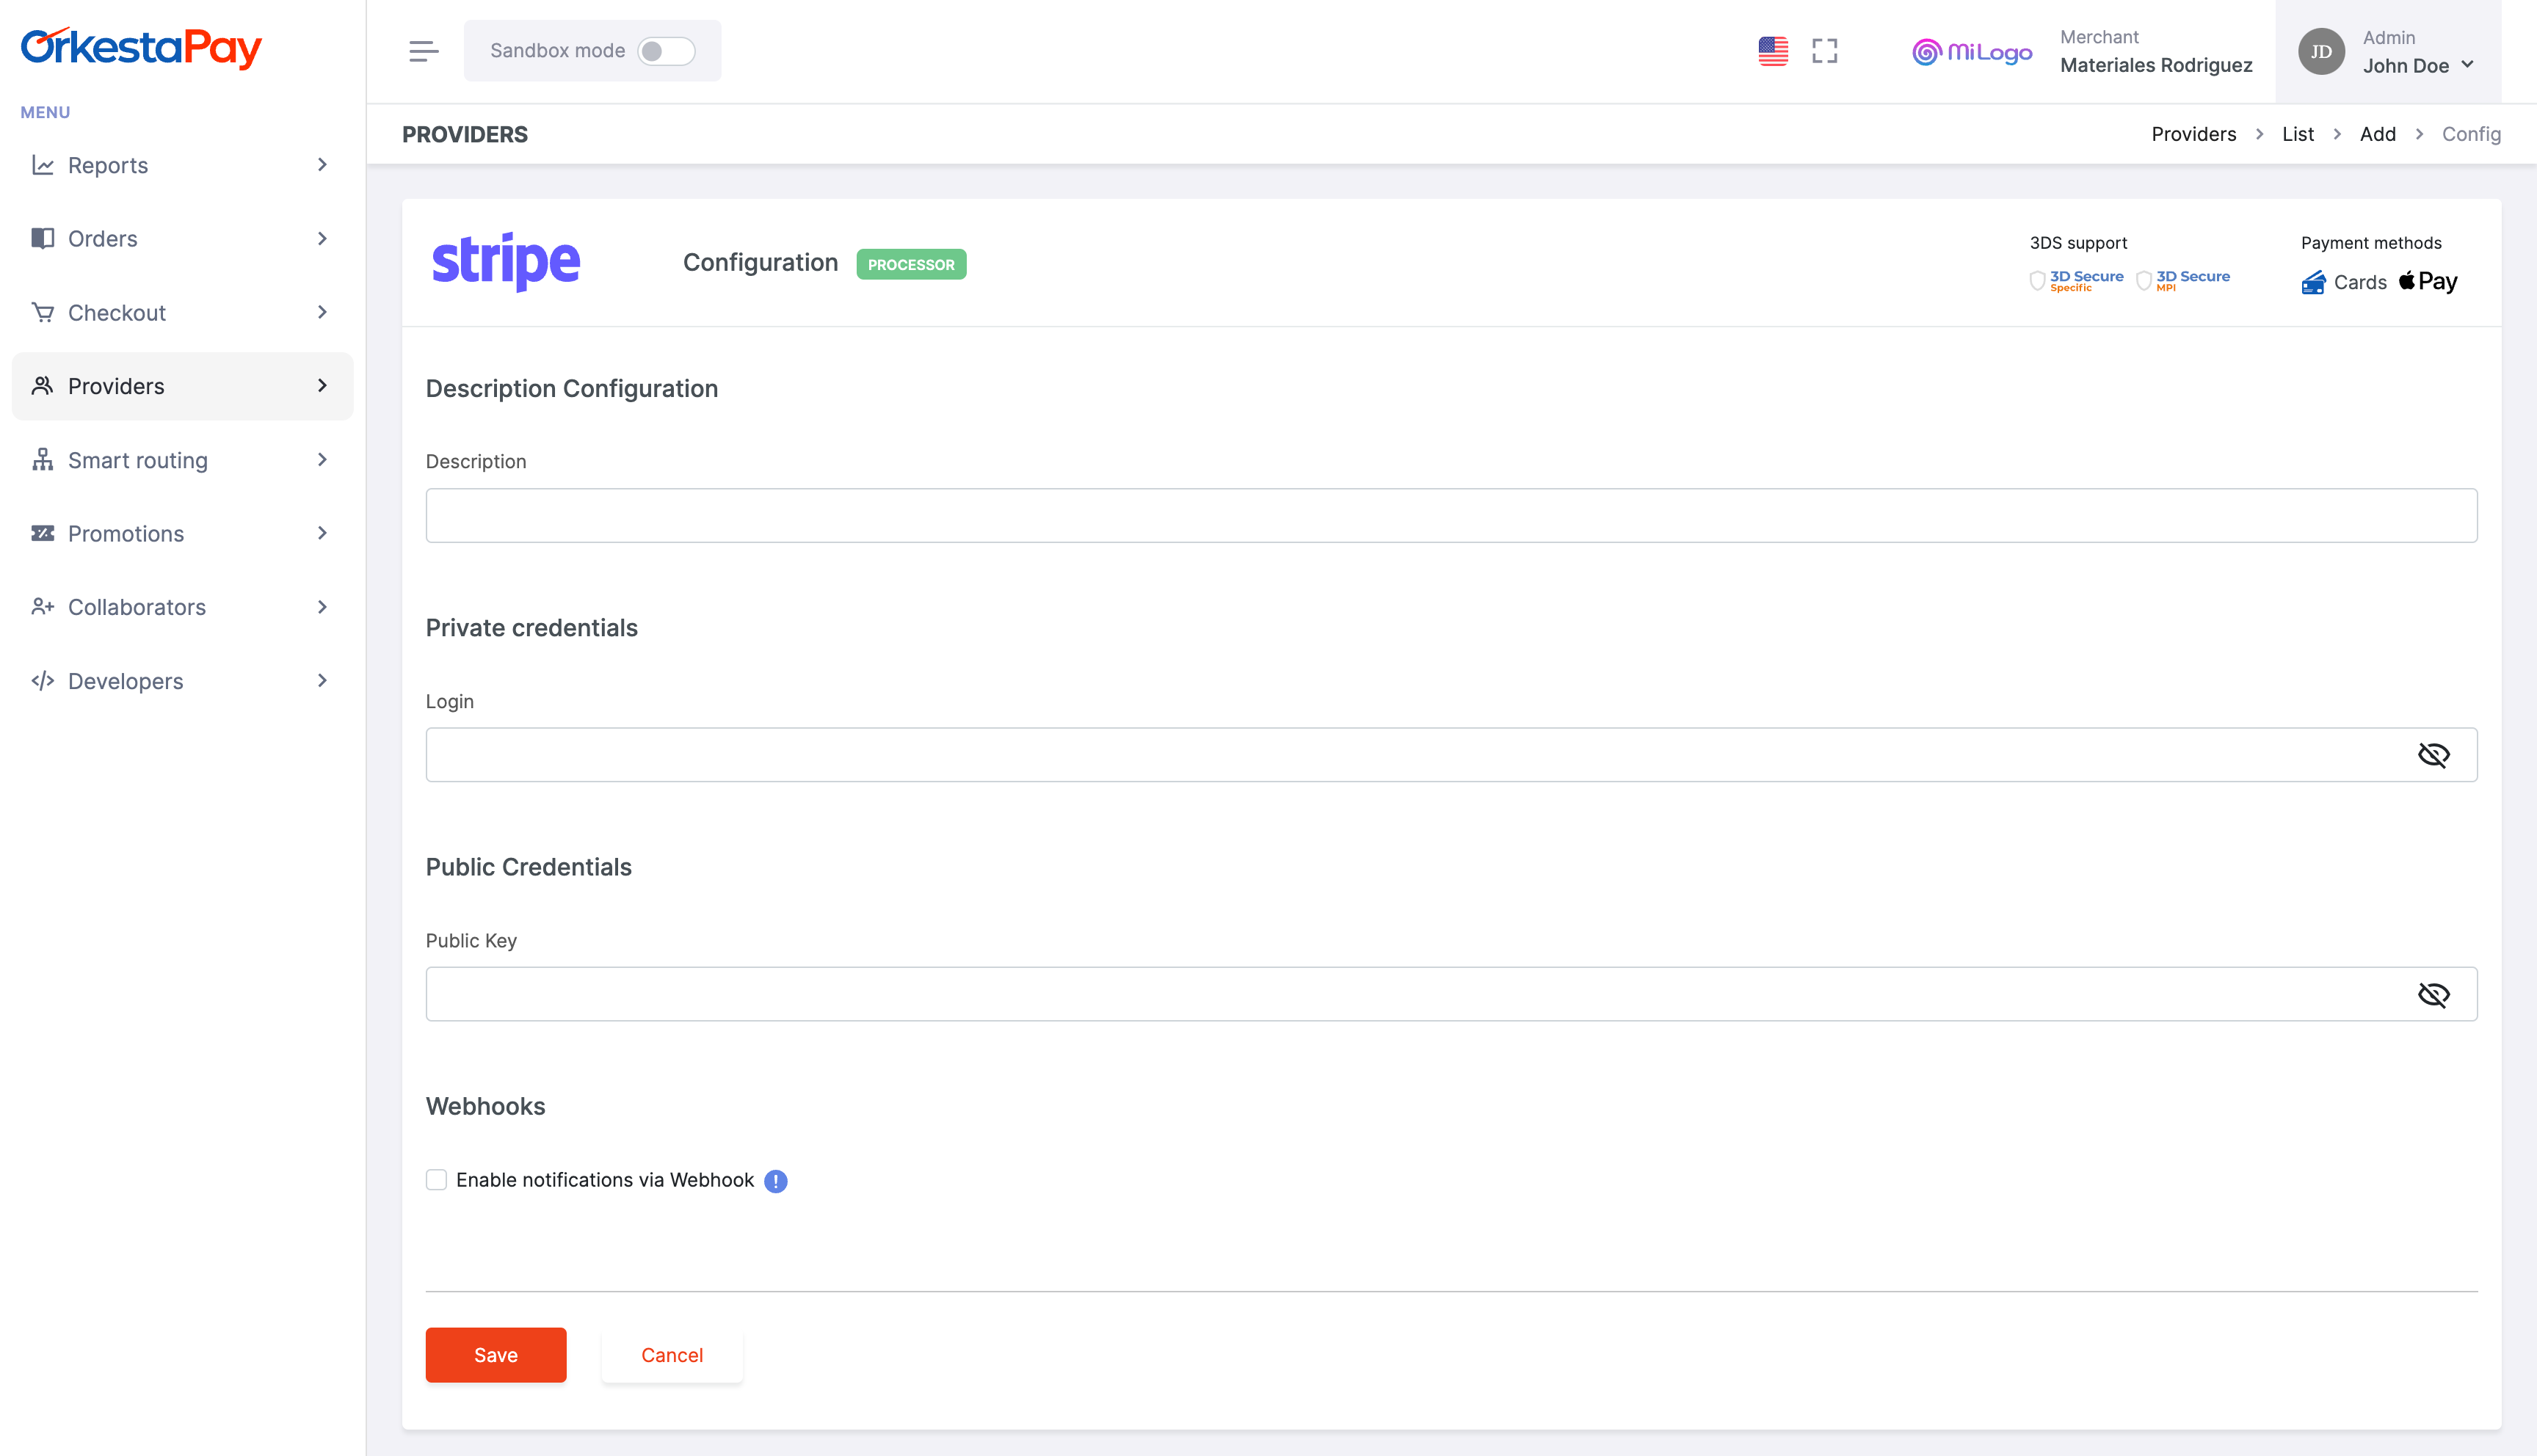This screenshot has width=2537, height=1456.
Task: Open the Developers menu
Action: (182, 681)
